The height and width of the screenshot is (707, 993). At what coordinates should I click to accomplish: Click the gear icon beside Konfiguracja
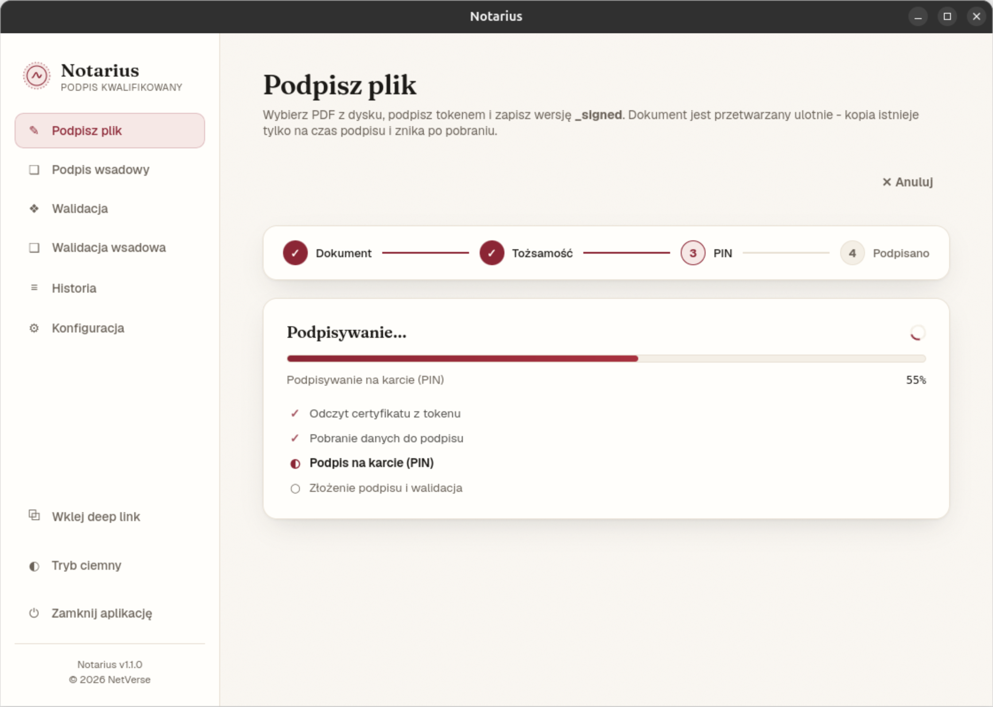[x=34, y=328]
